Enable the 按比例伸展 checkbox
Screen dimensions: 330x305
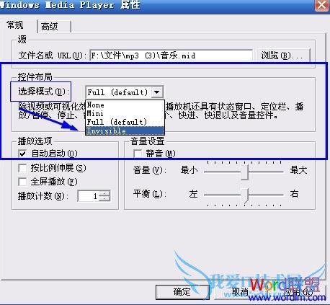coord(22,168)
